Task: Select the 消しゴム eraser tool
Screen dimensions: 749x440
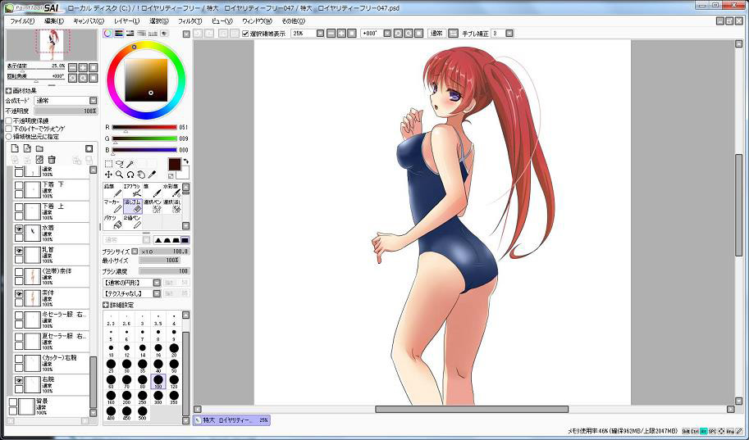Action: click(133, 205)
